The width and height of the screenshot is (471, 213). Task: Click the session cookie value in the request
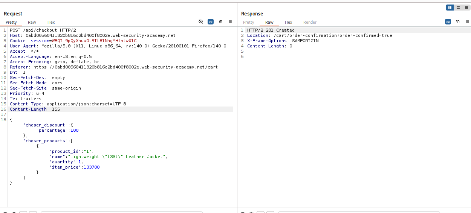point(94,41)
